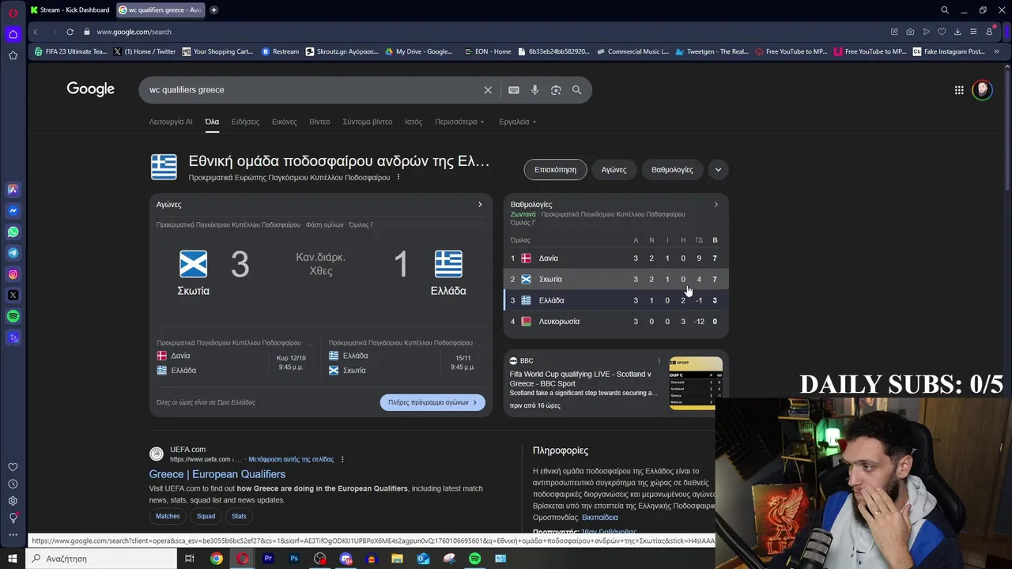
Task: Select the Όλα search tab
Action: point(212,122)
